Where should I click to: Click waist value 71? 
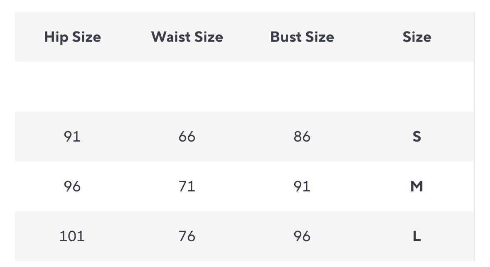(187, 186)
